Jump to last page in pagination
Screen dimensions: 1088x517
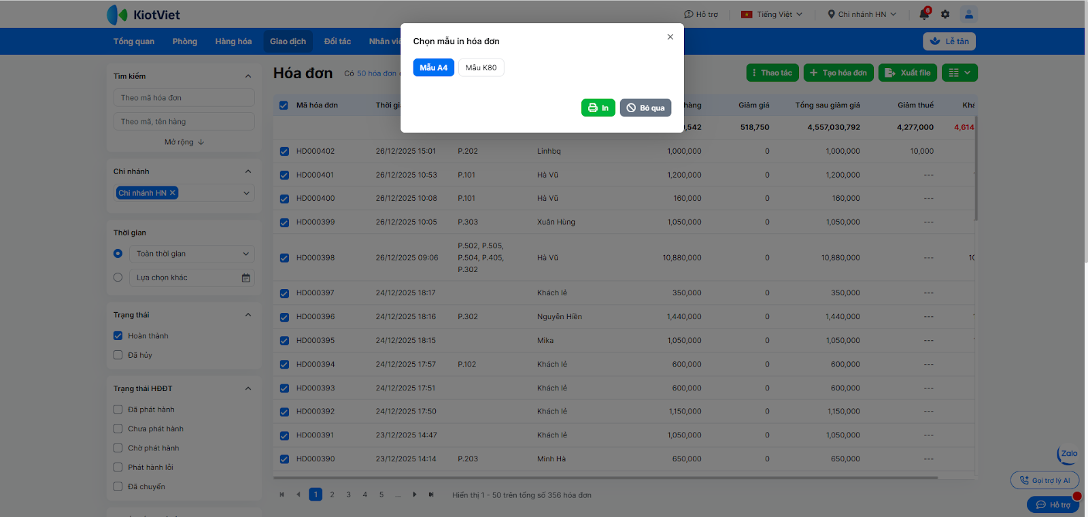tap(431, 495)
